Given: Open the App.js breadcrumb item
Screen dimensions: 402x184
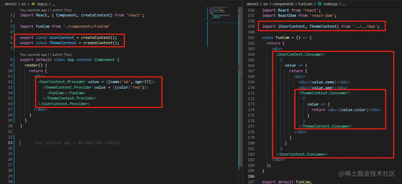Looking at the screenshot, I should [x=42, y=4].
